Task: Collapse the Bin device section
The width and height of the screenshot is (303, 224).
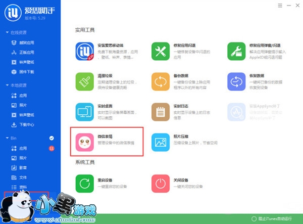Action: pyautogui.click(x=7, y=138)
